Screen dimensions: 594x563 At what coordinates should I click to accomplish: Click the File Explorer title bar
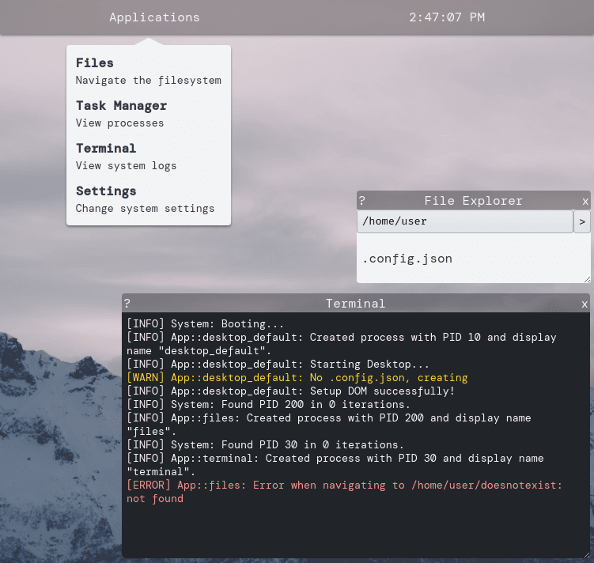473,201
